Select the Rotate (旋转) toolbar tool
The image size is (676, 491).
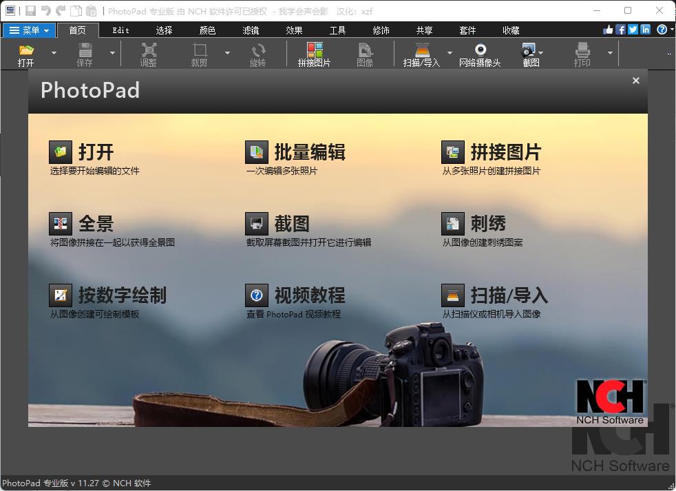pyautogui.click(x=258, y=50)
